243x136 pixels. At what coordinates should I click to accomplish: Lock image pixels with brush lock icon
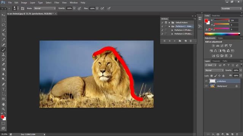coord(216,76)
